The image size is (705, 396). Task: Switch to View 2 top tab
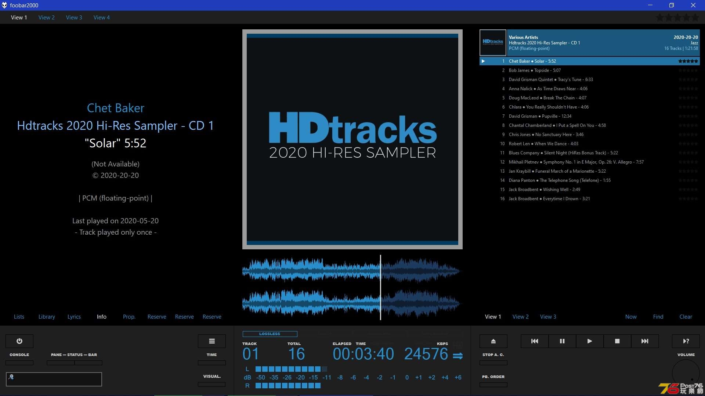[47, 18]
